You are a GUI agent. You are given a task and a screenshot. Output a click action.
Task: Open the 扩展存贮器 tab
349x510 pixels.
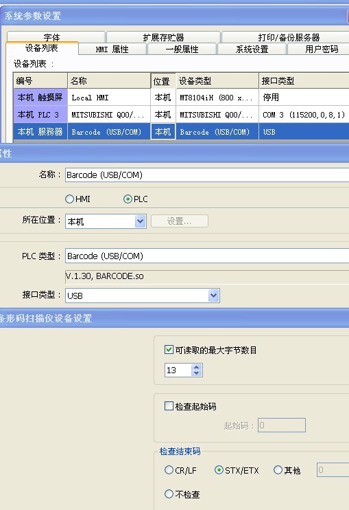pos(163,36)
